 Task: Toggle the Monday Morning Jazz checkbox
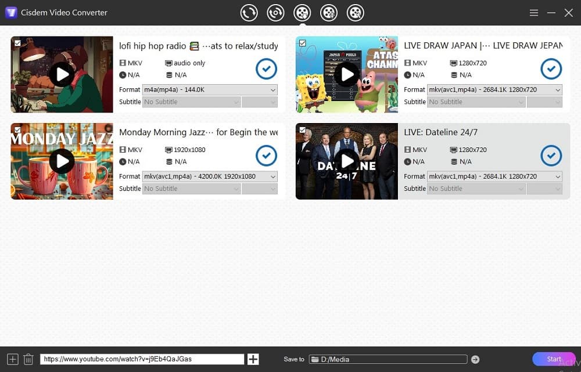click(x=17, y=129)
